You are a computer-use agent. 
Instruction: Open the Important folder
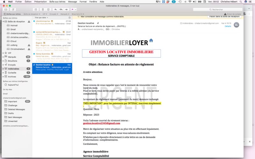[x=12, y=101]
